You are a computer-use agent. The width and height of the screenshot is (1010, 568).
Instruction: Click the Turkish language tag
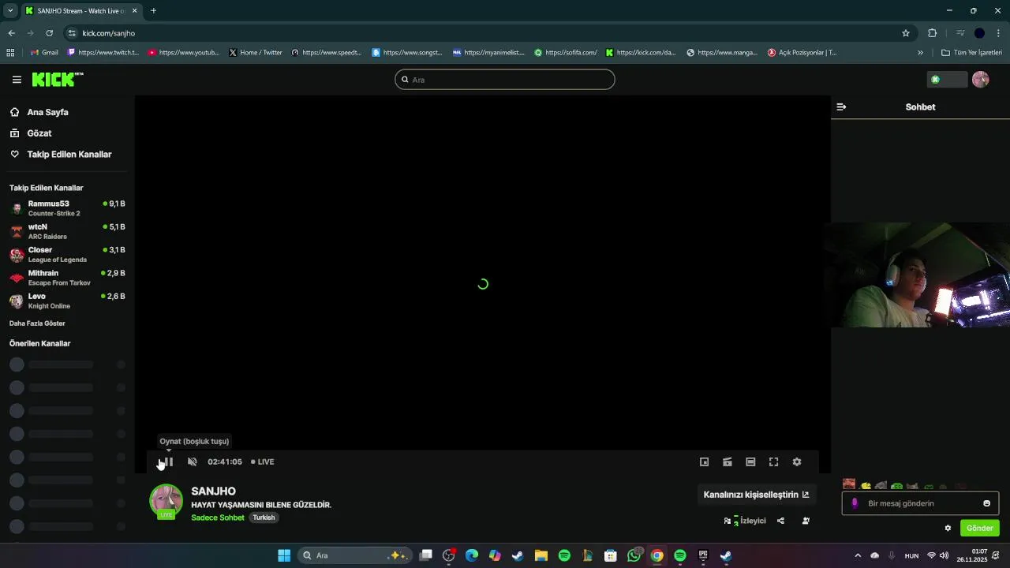click(264, 518)
